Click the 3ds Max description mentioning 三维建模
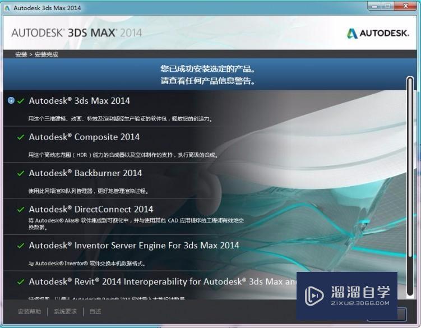Screen dimensions: 421x328 click(x=121, y=119)
